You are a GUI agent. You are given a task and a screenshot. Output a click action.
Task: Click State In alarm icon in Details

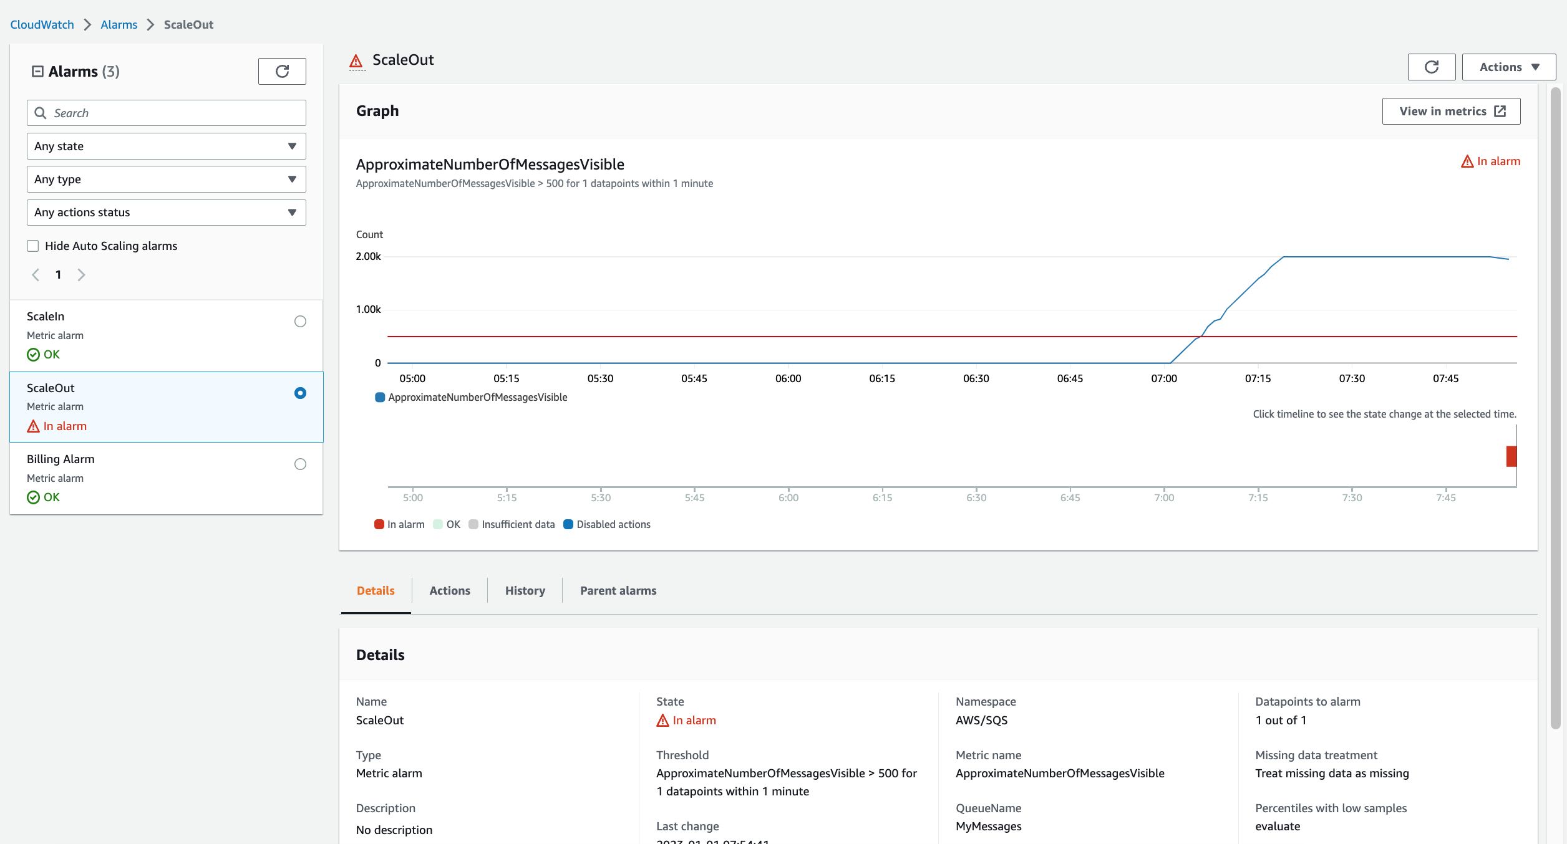coord(662,721)
